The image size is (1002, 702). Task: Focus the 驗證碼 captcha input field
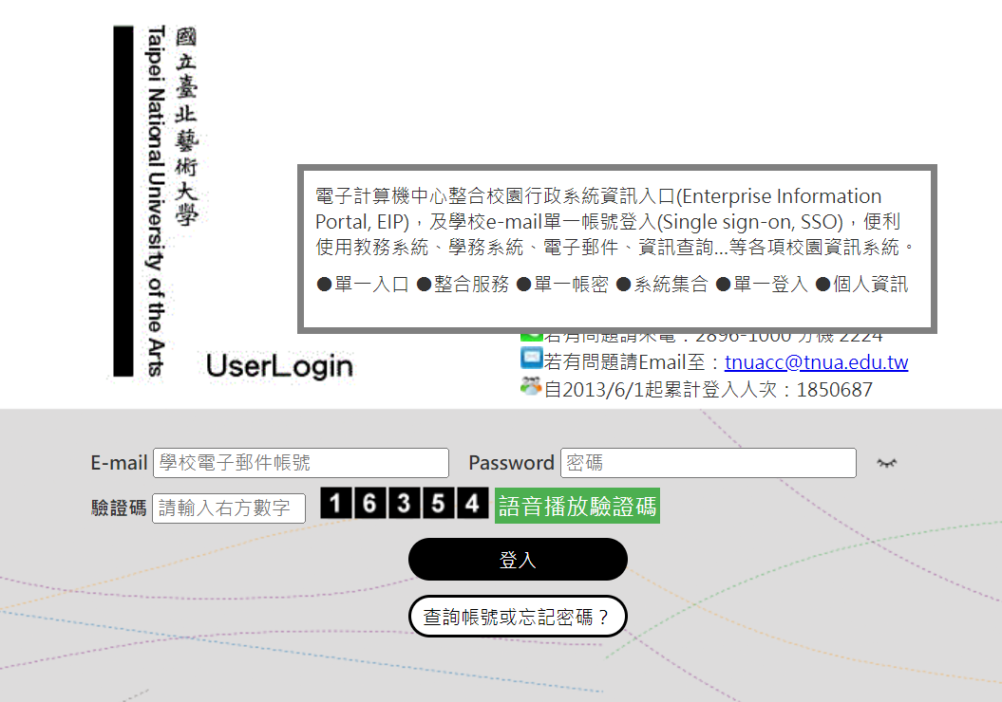click(229, 508)
